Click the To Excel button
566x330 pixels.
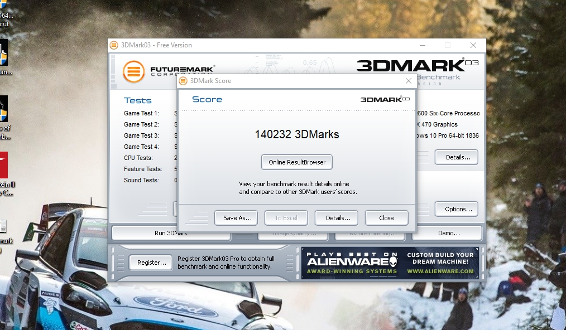tap(286, 218)
